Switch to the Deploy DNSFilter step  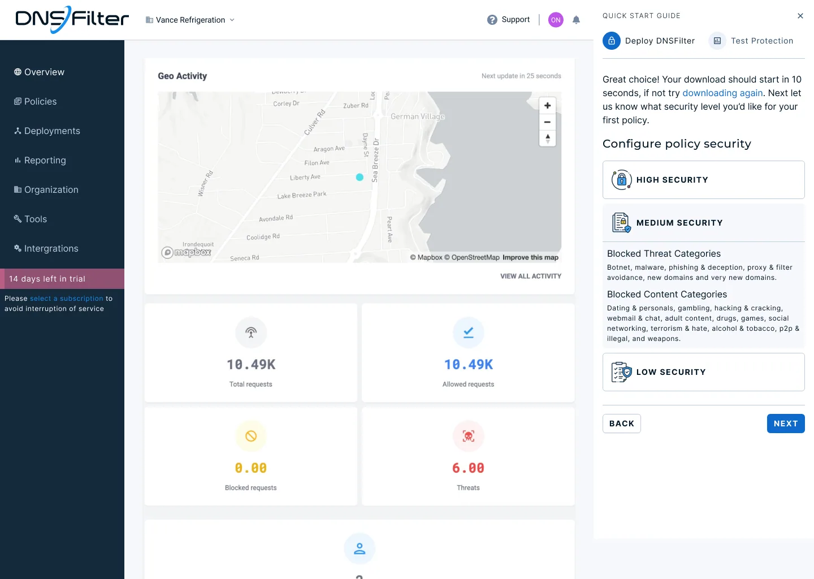(649, 41)
